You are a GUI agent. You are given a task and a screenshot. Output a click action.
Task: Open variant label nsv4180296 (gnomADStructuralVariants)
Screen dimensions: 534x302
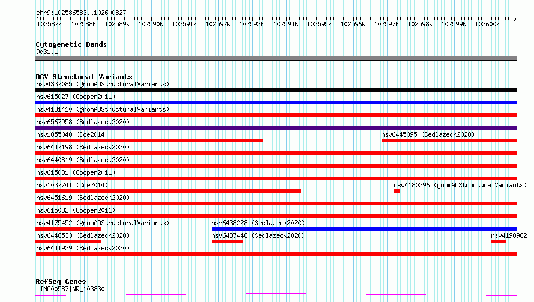tap(460, 185)
